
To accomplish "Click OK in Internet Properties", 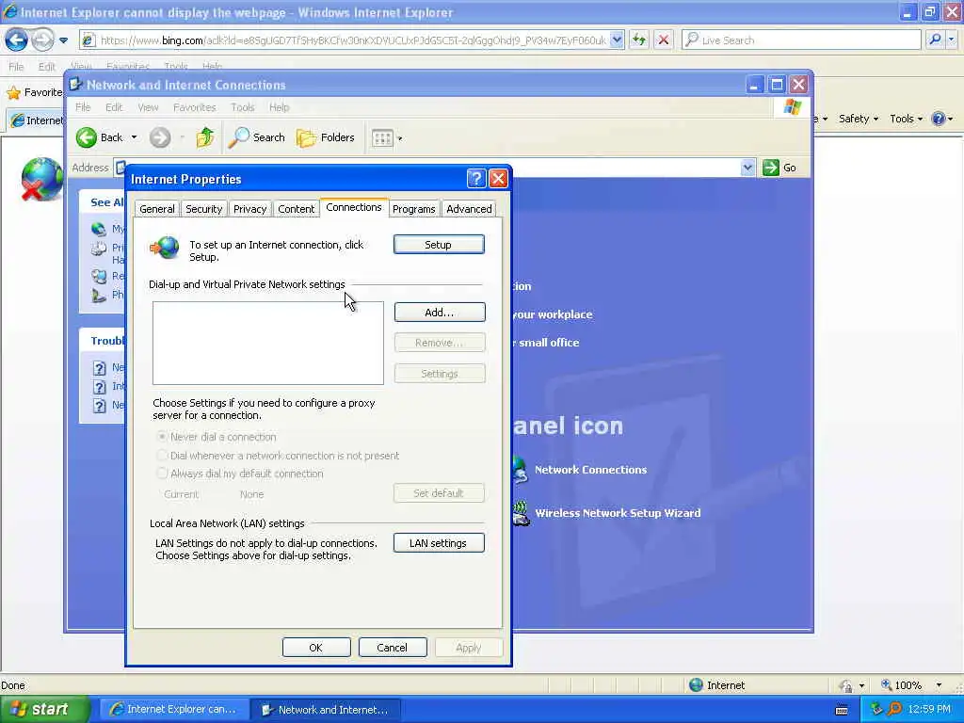I will 316,648.
